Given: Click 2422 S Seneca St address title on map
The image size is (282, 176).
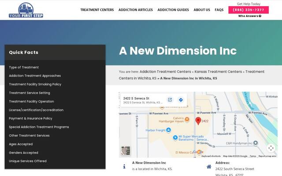Looking at the screenshot, I should (x=136, y=99).
